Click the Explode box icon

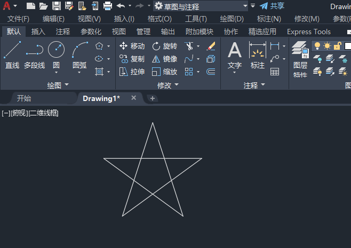click(211, 59)
